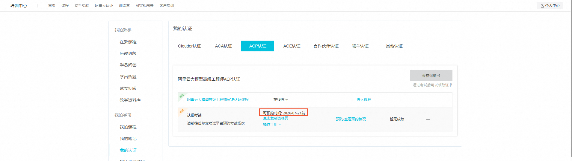Open 阿里云认证 in top navigation
Screen dimensions: 572x161
[x=104, y=6]
